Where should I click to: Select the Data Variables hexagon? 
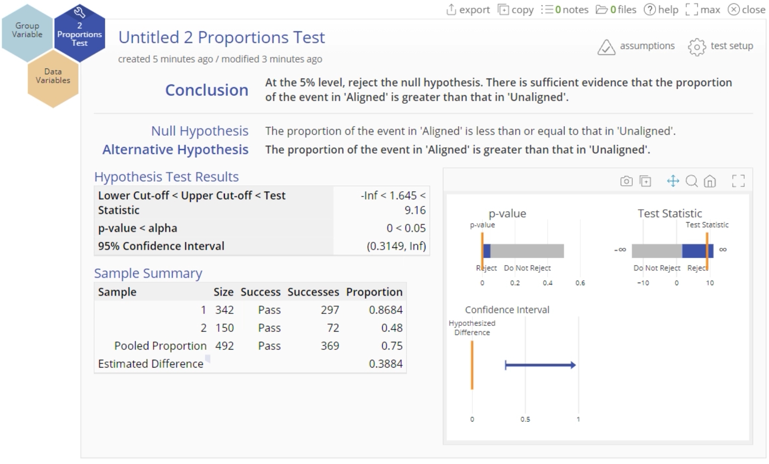[53, 77]
